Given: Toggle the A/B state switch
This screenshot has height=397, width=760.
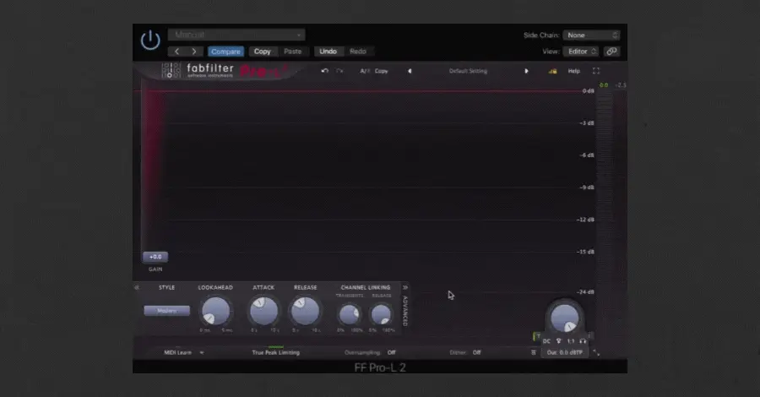Looking at the screenshot, I should [x=365, y=71].
